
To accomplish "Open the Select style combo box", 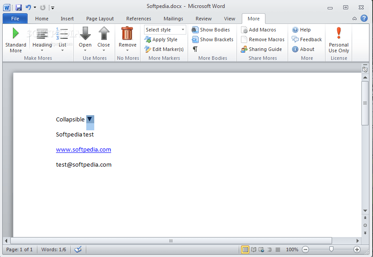I will [165, 30].
